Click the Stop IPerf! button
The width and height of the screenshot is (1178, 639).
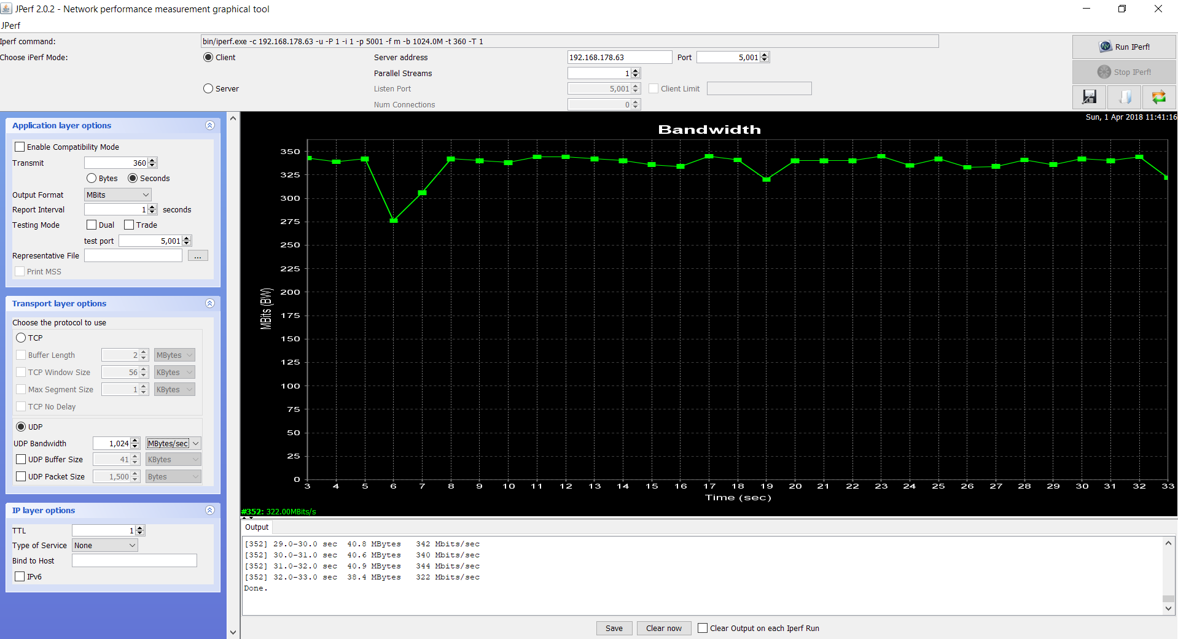[x=1124, y=72]
